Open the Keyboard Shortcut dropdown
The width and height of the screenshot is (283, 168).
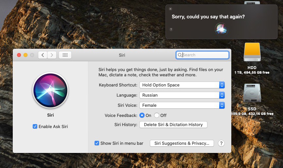[x=182, y=85]
